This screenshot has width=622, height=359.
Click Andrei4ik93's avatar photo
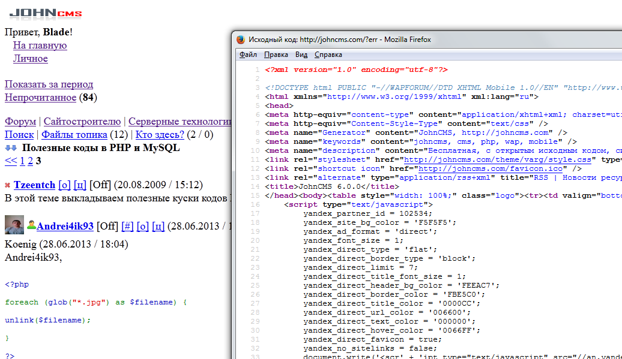coord(14,225)
